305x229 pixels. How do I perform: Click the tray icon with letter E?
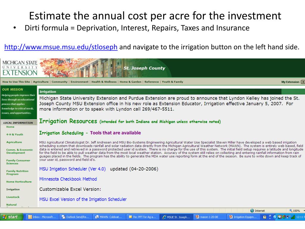click(280, 217)
